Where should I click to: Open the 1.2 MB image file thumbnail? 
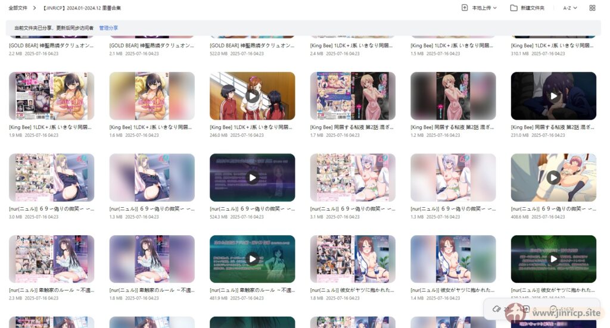453,96
